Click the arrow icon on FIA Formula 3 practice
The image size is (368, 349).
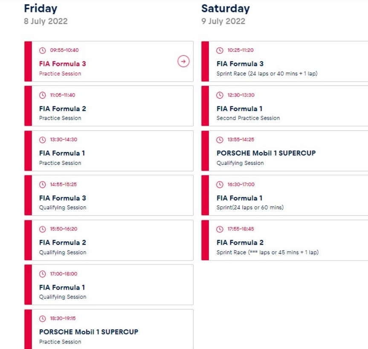183,62
